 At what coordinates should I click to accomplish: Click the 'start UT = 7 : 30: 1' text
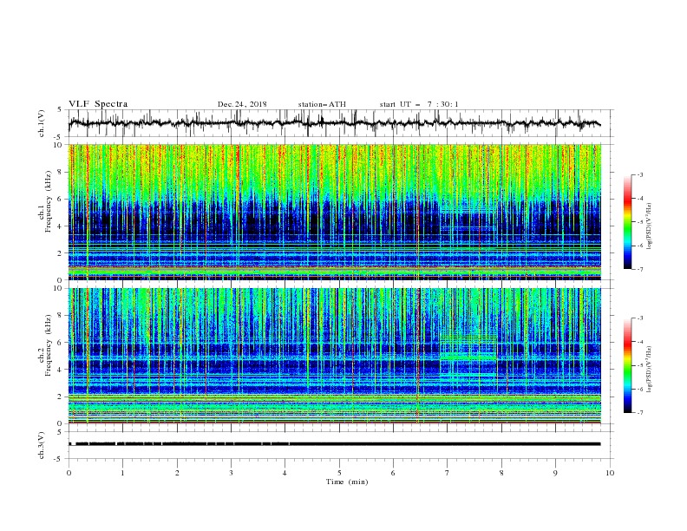pos(419,104)
